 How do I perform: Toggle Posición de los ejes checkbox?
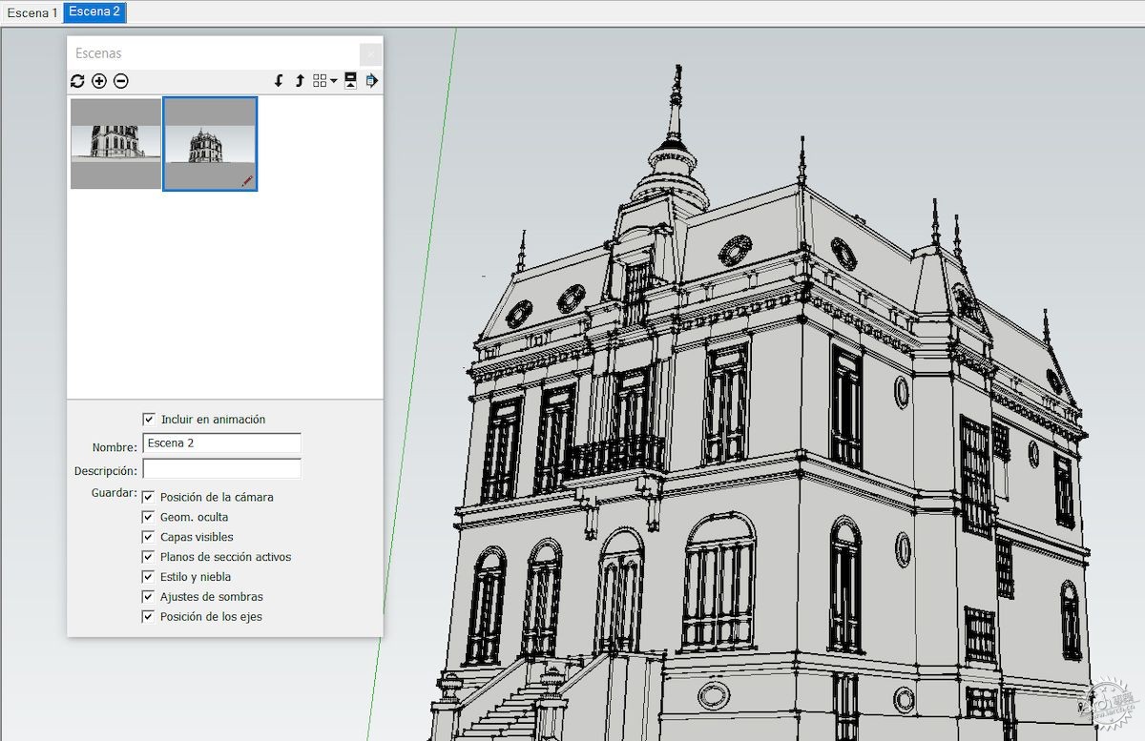tap(148, 617)
